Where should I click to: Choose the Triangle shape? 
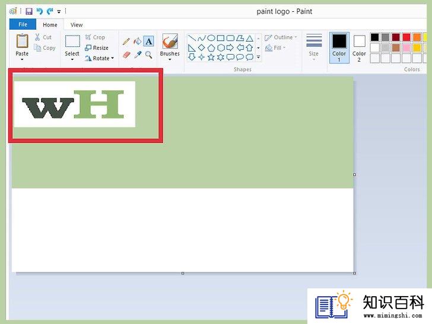point(250,38)
